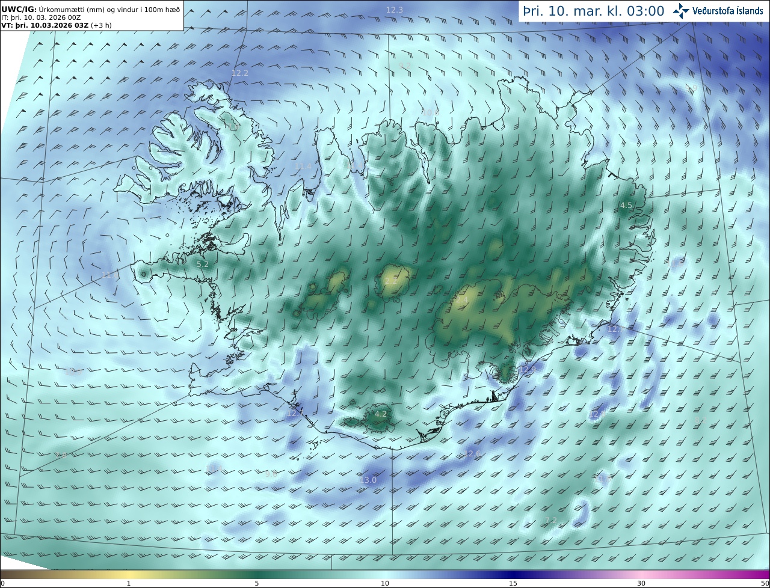The height and width of the screenshot is (588, 770).
Task: Click the 12.2 value label northwest of Iceland
Action: click(239, 73)
